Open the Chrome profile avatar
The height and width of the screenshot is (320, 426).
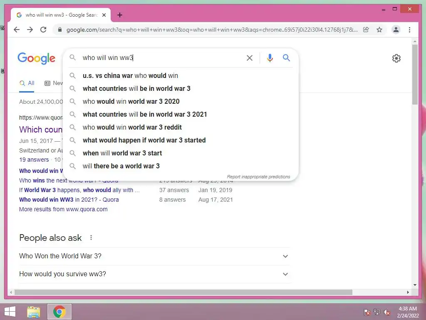point(396,30)
